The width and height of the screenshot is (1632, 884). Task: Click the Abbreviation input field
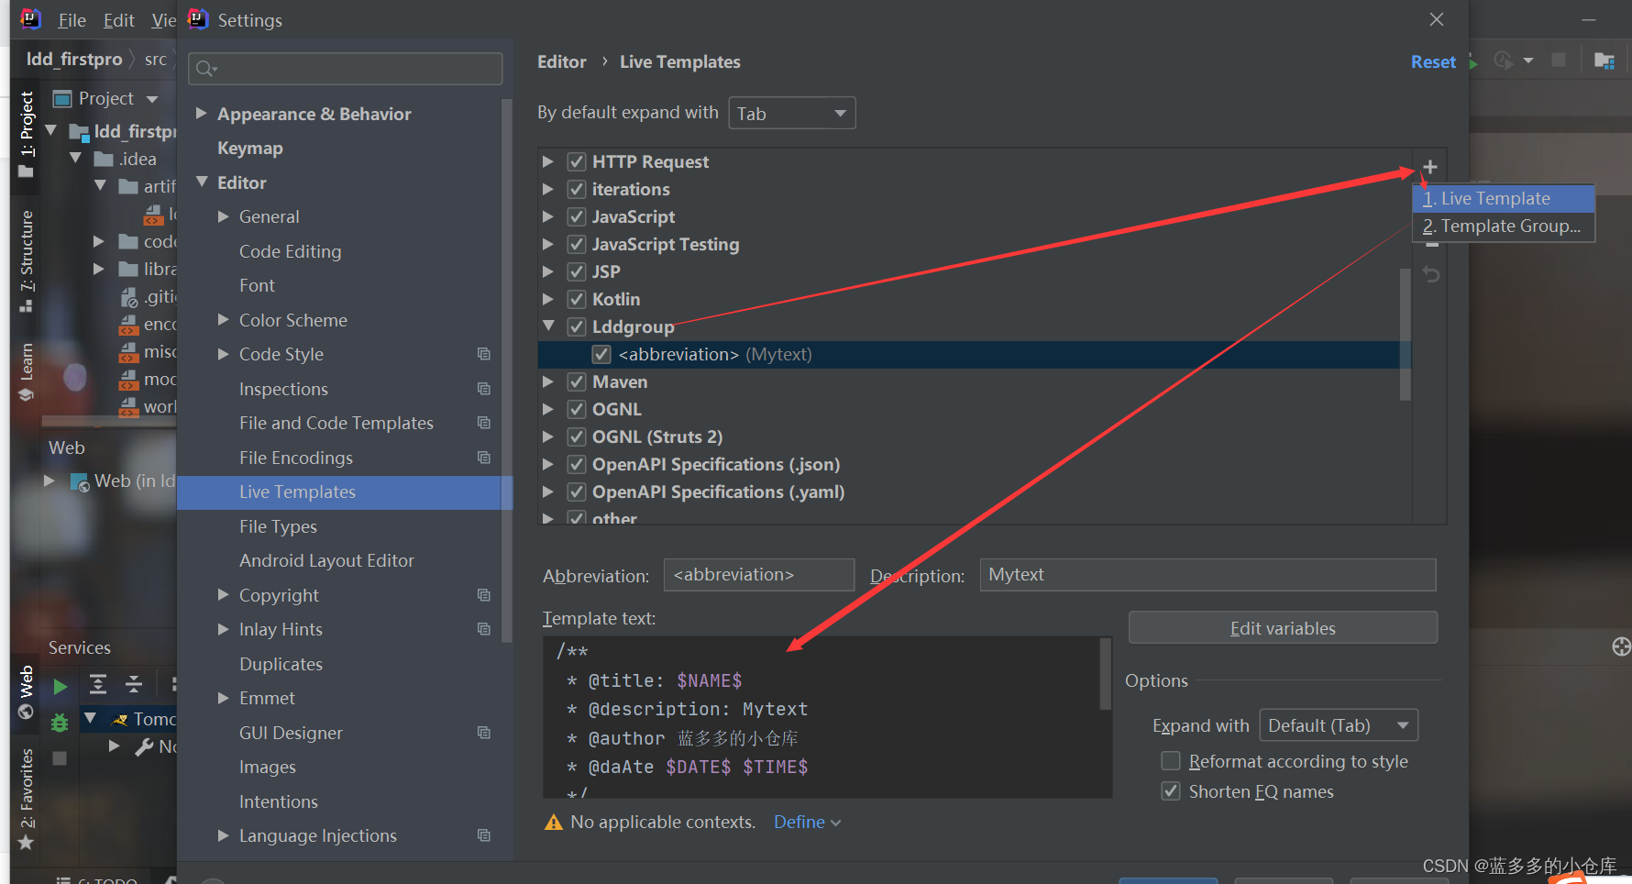[x=758, y=574]
